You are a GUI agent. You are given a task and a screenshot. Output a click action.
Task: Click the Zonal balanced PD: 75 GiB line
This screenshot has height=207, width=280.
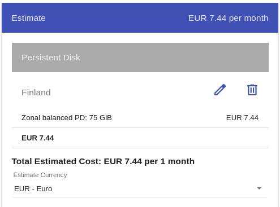click(x=67, y=118)
